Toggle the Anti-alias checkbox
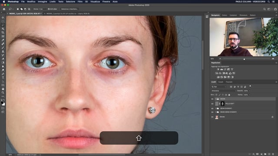This screenshot has height=156, width=278. (x=49, y=9)
